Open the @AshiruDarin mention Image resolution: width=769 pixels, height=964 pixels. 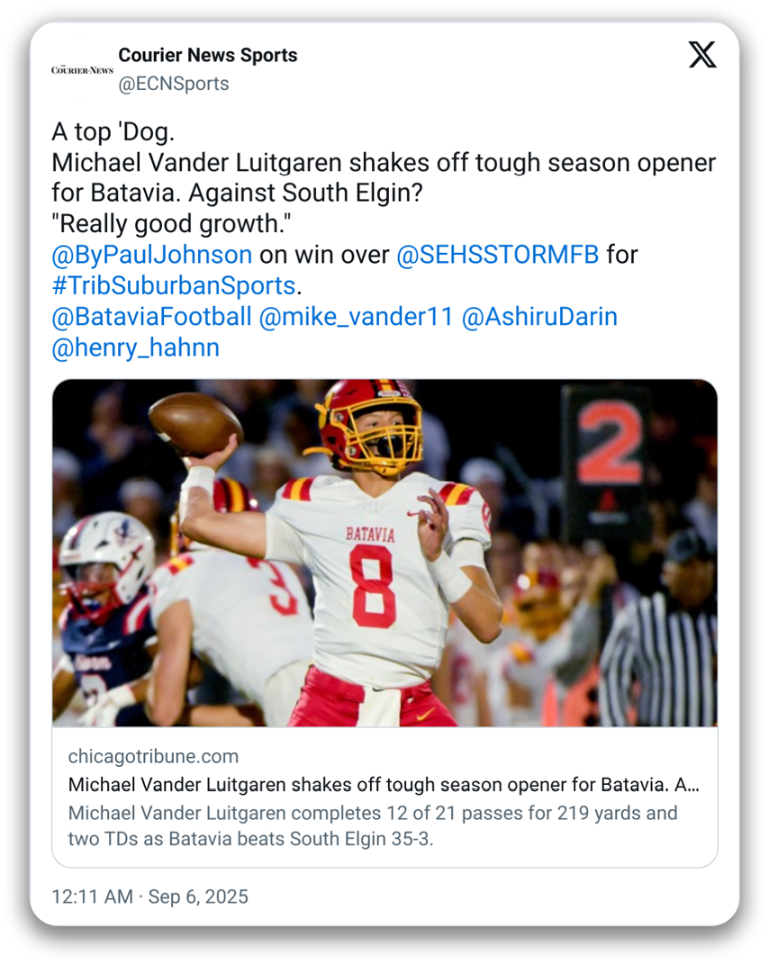coord(539,317)
